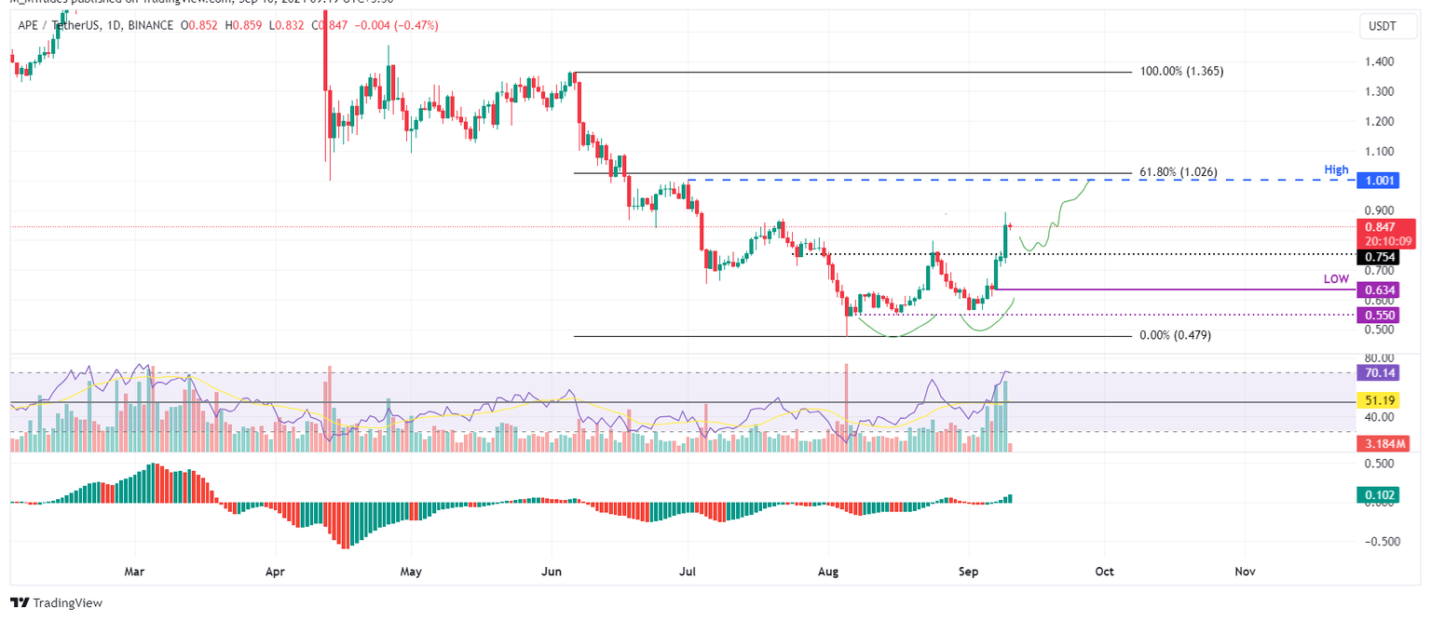Select the 100.00% (1.365) Fibonacci label

pyautogui.click(x=1182, y=72)
